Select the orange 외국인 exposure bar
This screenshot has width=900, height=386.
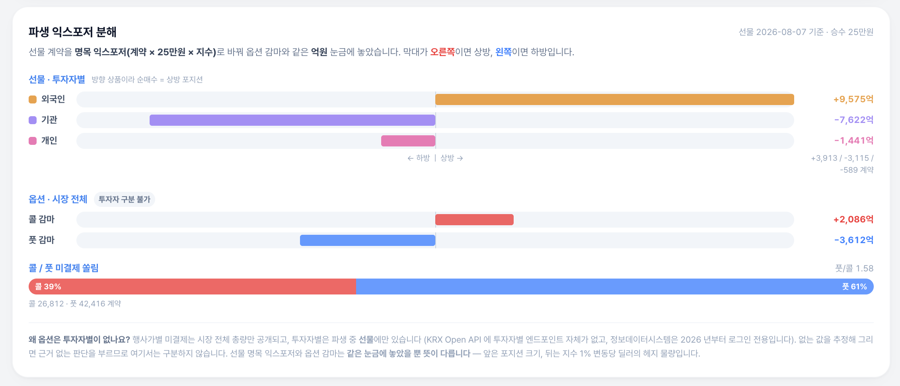(615, 99)
